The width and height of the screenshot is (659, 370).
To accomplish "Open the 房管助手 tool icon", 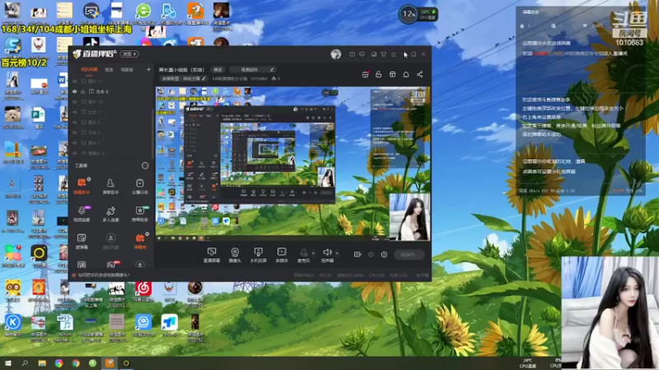I will [x=110, y=186].
